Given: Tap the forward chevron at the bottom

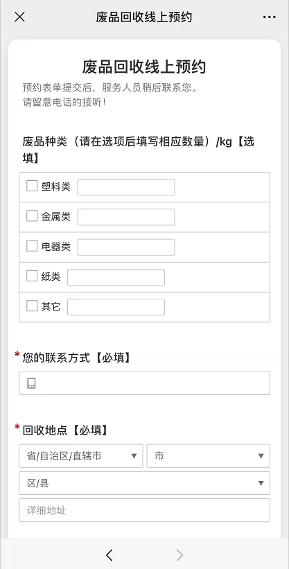Looking at the screenshot, I should click(x=179, y=555).
